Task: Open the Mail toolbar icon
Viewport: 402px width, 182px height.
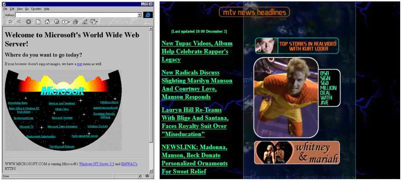Action: [x=93, y=22]
